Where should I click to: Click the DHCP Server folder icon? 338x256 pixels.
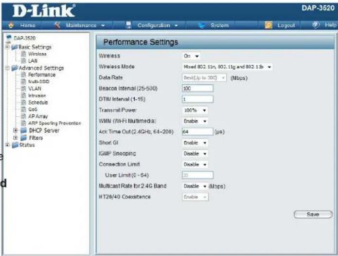click(x=23, y=130)
